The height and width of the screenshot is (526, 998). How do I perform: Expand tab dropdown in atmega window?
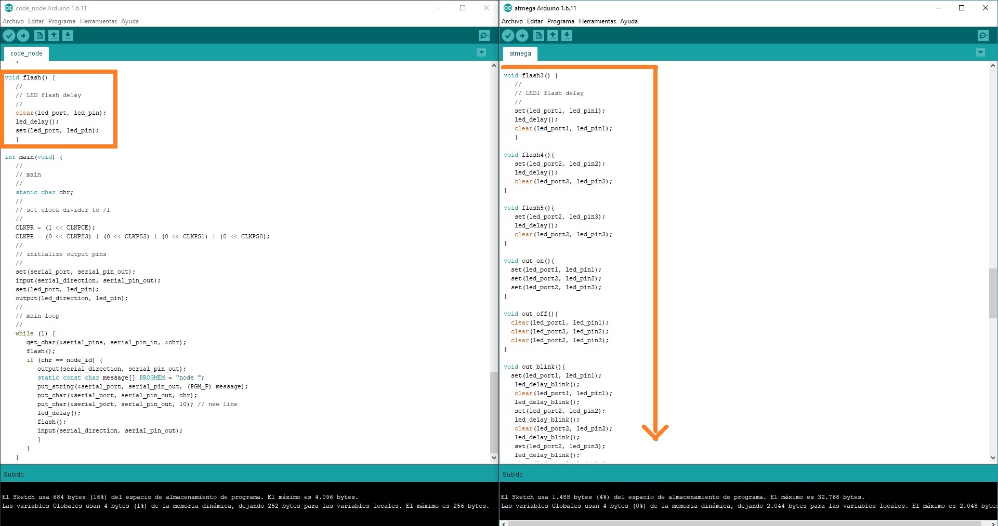[980, 52]
